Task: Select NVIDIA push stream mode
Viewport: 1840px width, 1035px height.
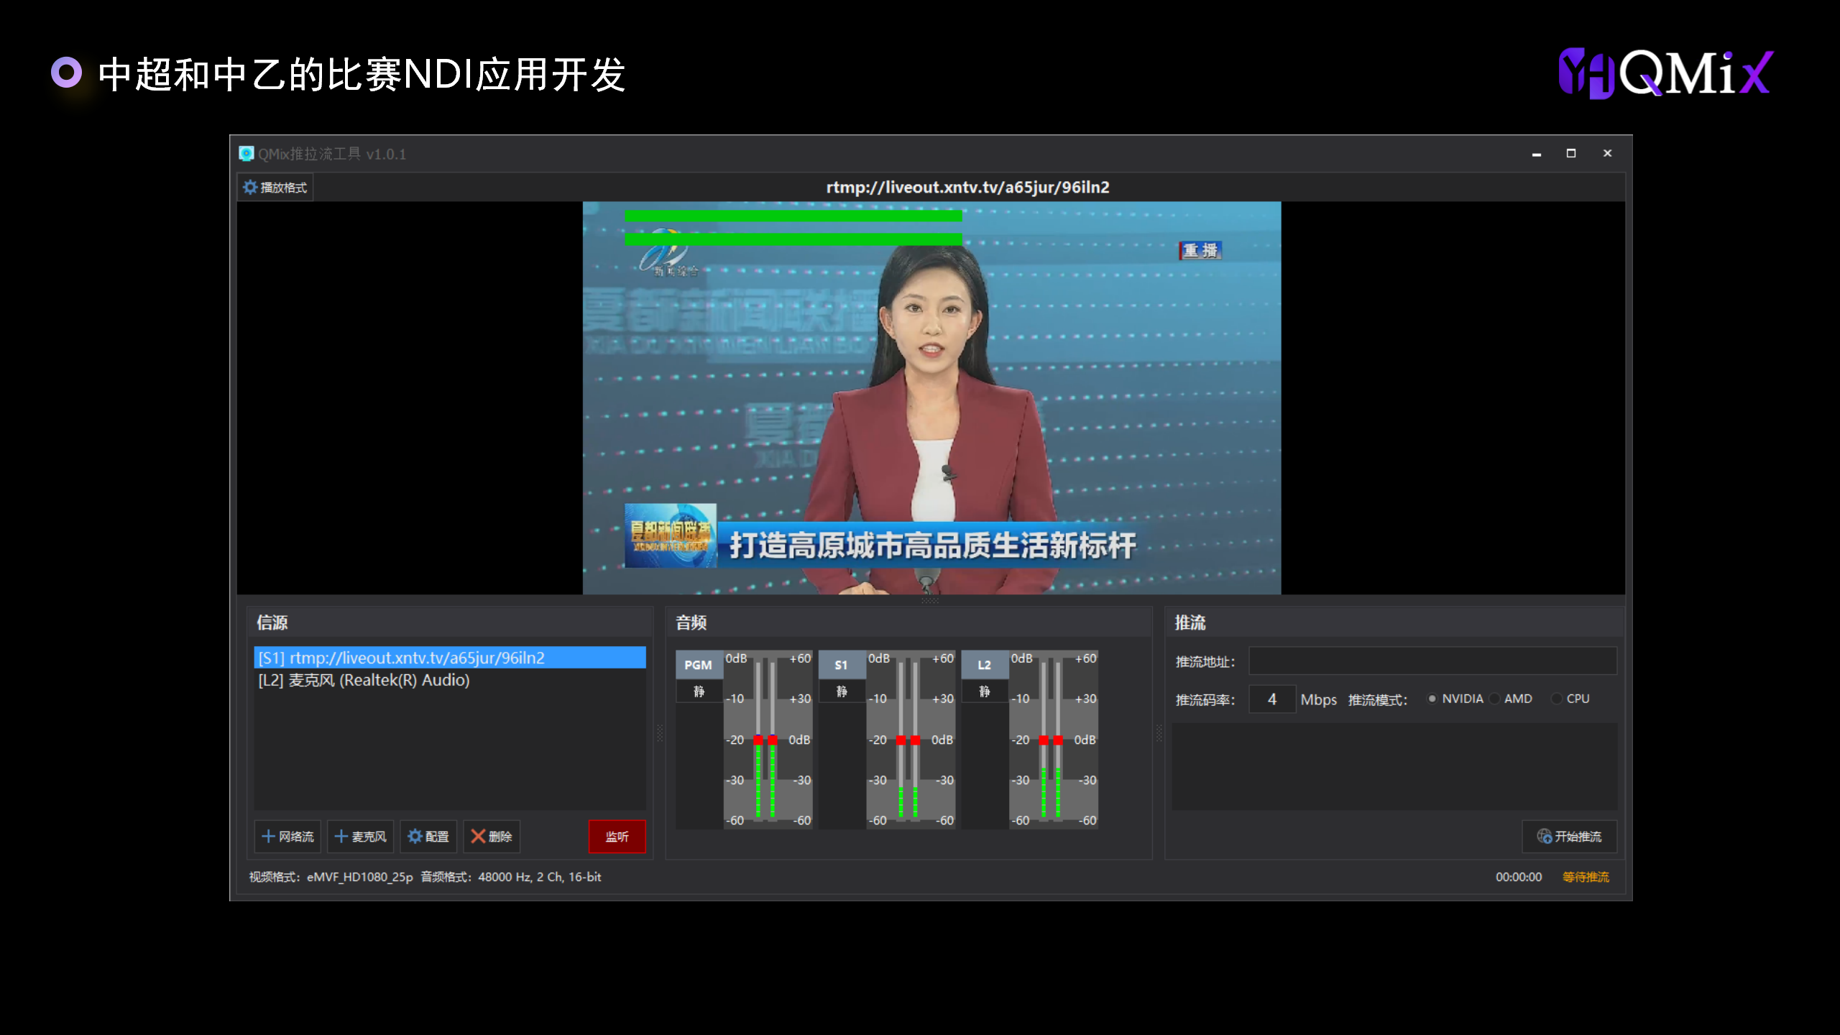Action: click(x=1432, y=699)
